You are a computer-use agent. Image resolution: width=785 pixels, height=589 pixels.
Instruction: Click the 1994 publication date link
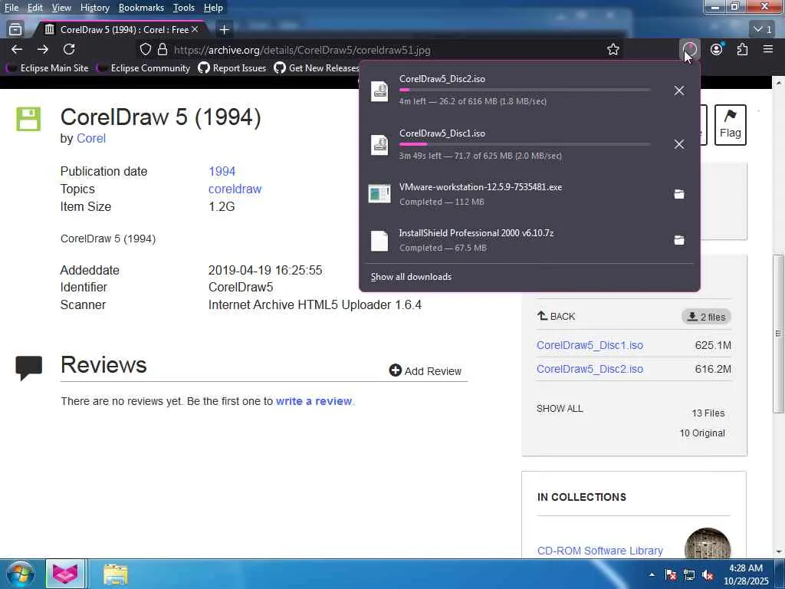coord(222,171)
